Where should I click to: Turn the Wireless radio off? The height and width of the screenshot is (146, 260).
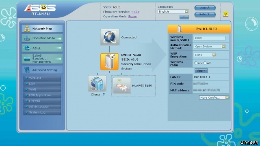coord(205,63)
